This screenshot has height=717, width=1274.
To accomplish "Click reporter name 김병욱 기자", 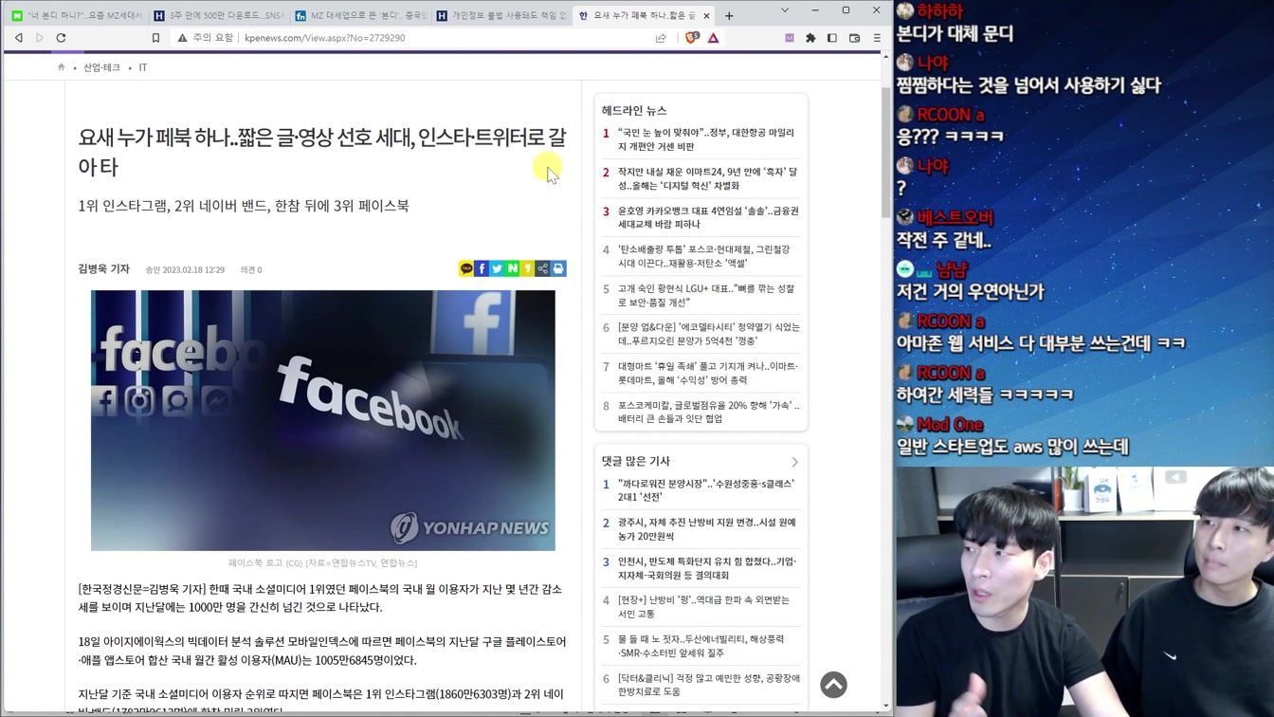I will (x=103, y=269).
